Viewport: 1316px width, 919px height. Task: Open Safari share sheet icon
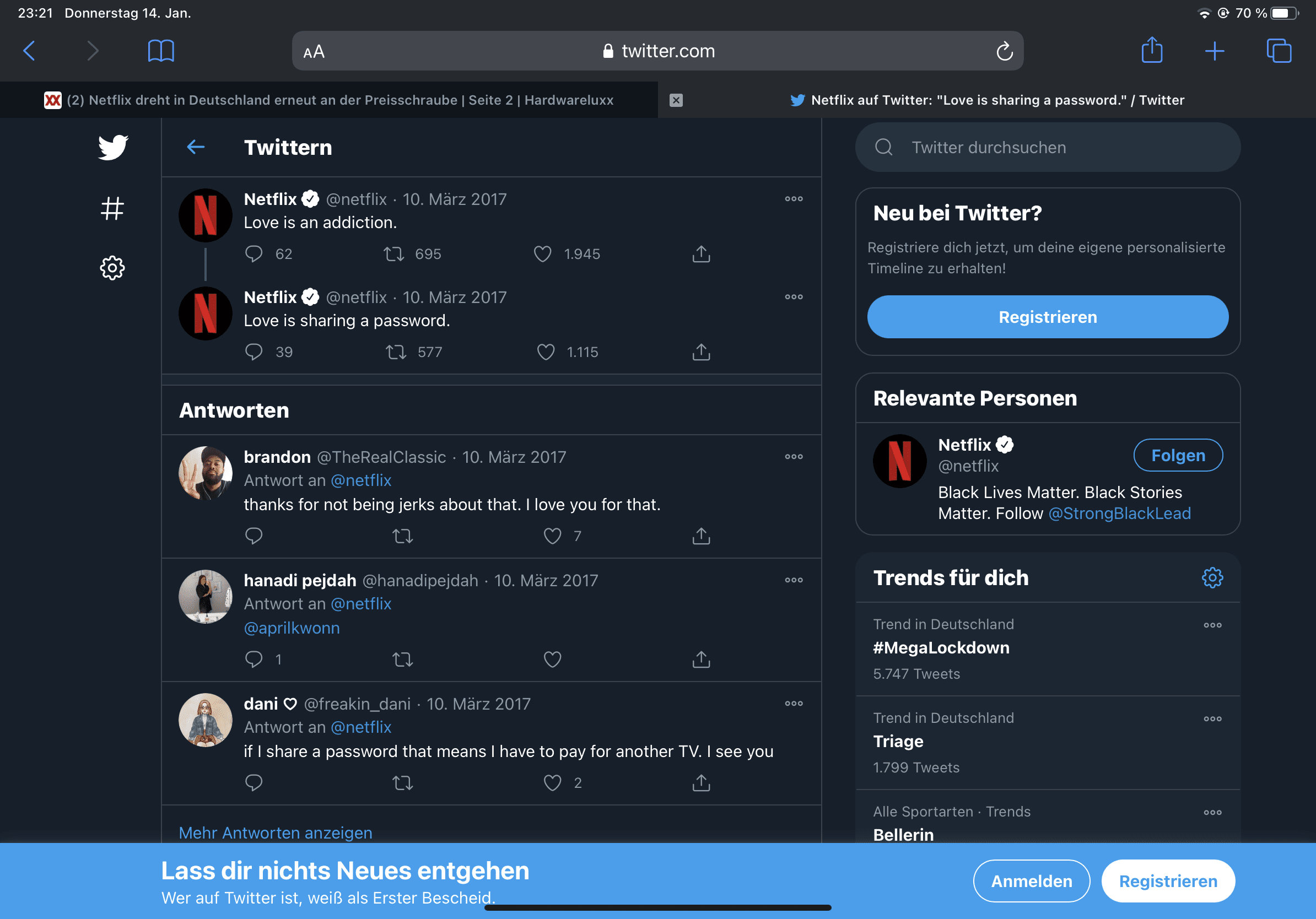pyautogui.click(x=1152, y=50)
